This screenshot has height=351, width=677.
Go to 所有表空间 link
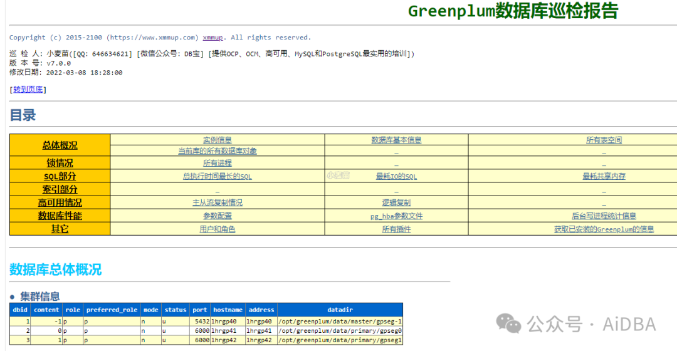point(604,140)
